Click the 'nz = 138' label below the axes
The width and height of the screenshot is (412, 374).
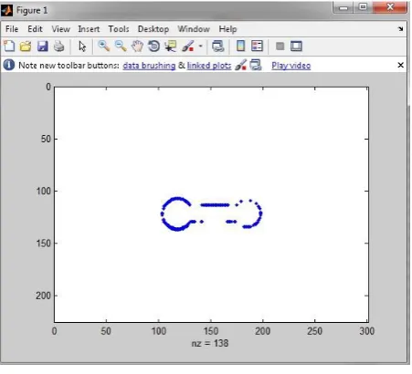[210, 343]
